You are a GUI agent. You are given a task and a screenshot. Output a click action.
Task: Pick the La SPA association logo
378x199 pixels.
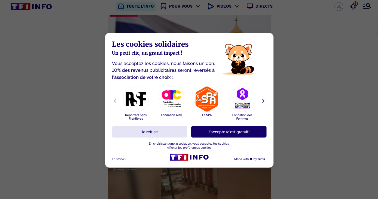pyautogui.click(x=207, y=99)
